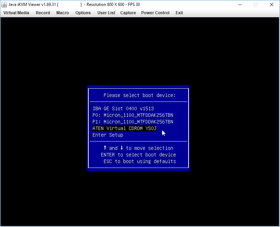Open the Capture menu
This screenshot has height=227, width=280.
[128, 13]
